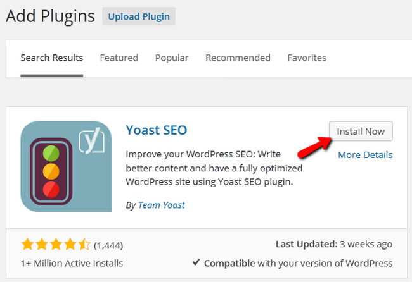Click the half-filled fifth rating star
The image size is (412, 282).
point(84,245)
